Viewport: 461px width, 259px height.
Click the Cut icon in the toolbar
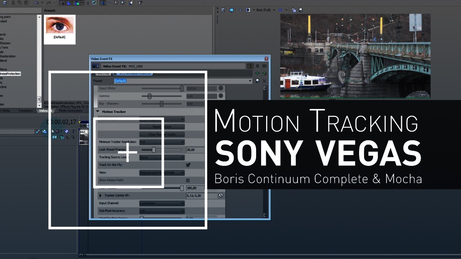tap(13, 3)
